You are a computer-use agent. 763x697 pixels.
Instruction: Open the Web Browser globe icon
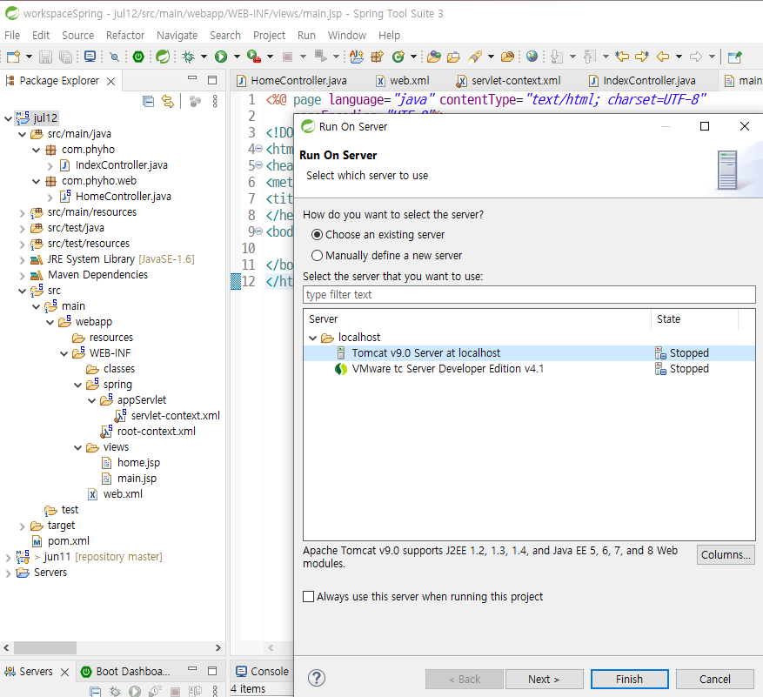[532, 57]
